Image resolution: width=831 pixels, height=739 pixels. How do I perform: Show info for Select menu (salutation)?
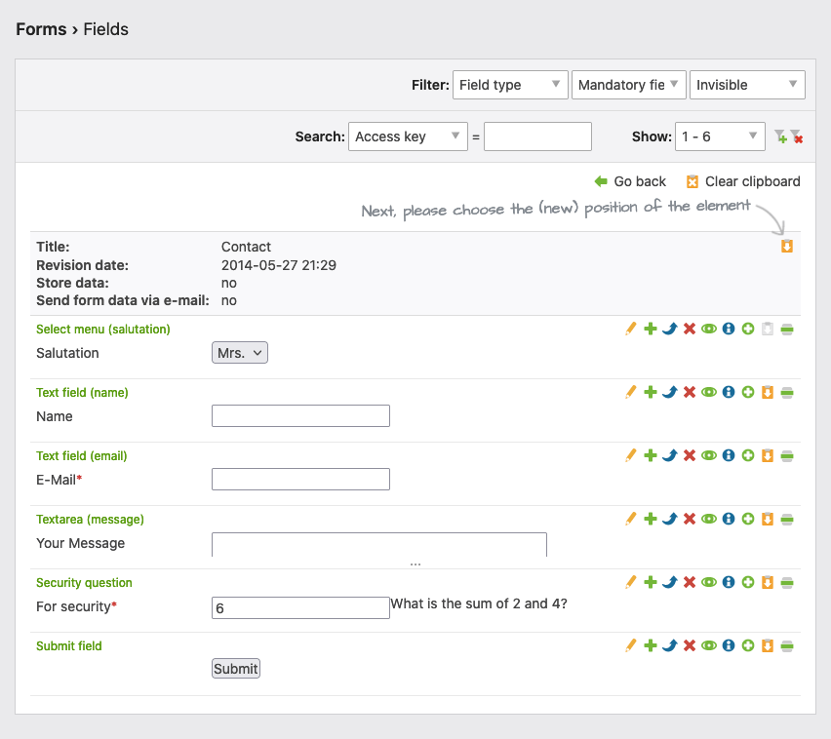tap(729, 329)
